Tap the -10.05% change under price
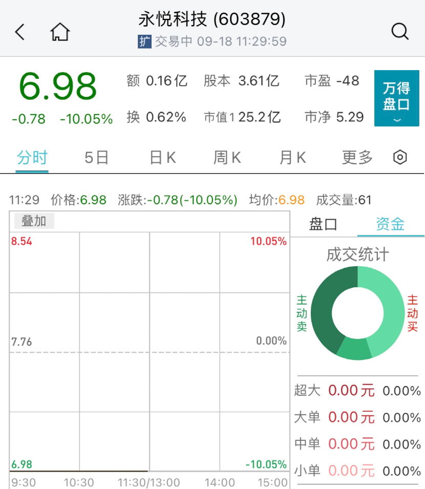Image resolution: width=425 pixels, height=489 pixels. pos(86,119)
